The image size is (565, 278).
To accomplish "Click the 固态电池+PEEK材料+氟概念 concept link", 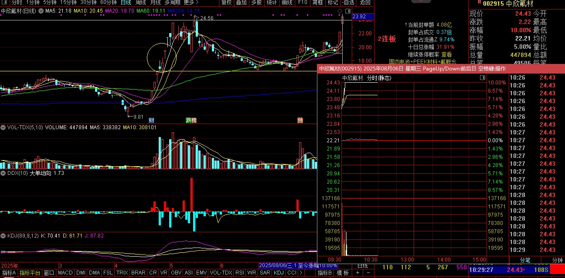I will 422,62.
